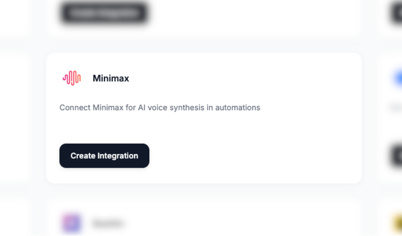Click the page background between the Minimax and upper cards
Viewport: 402px width, 236px height.
[200, 44]
